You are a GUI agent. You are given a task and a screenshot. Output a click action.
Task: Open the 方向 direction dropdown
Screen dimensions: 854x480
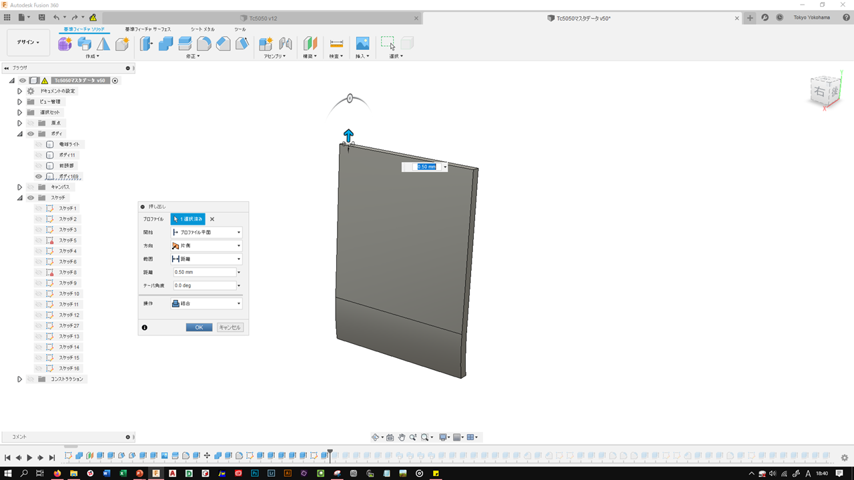point(206,245)
